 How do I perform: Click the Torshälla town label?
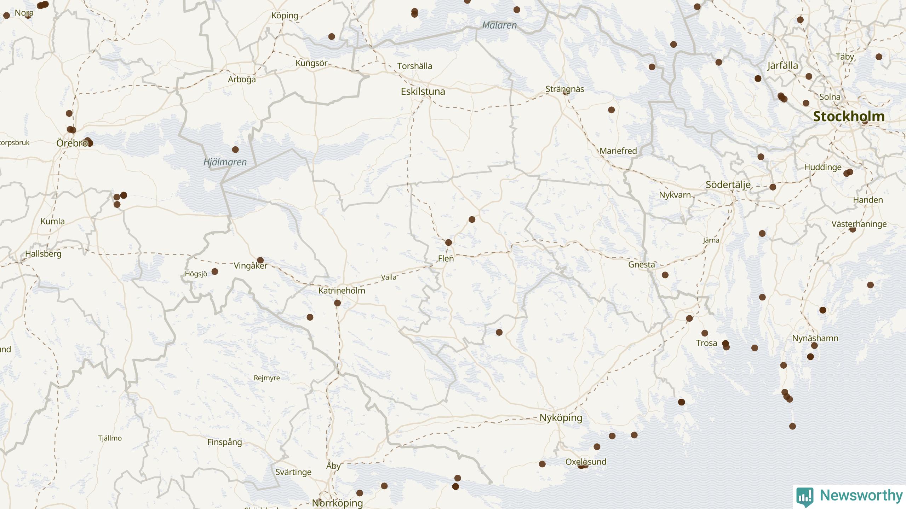coord(415,66)
